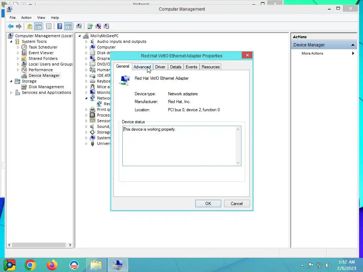This screenshot has width=363, height=272.
Task: Select Task Scheduler in the console tree
Action: click(43, 47)
